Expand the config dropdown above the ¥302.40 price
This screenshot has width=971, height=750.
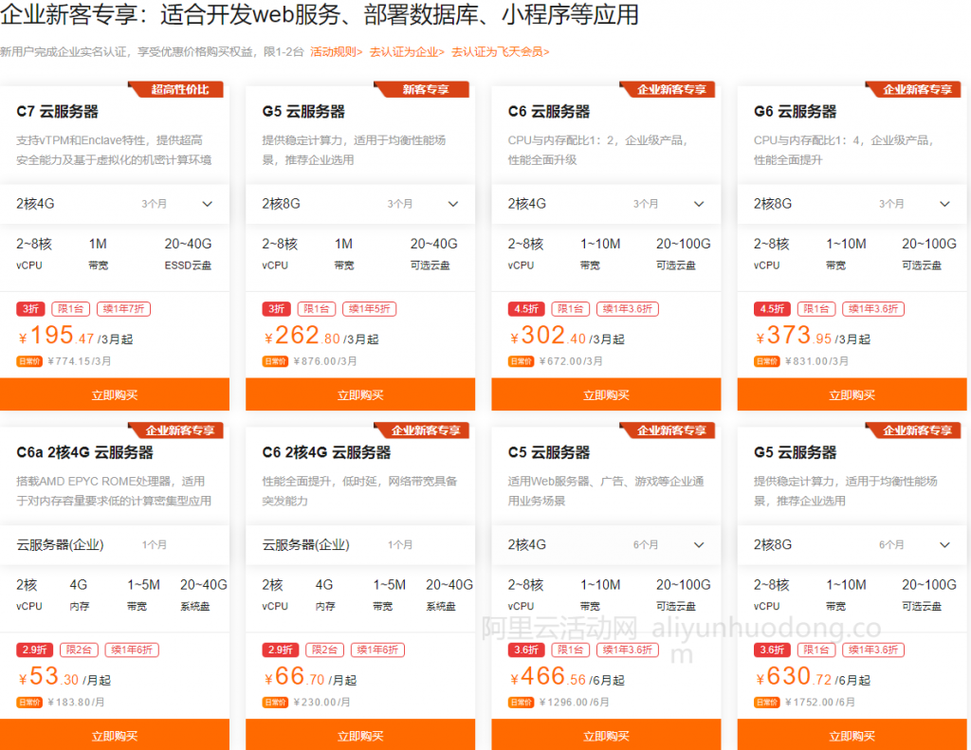point(606,204)
